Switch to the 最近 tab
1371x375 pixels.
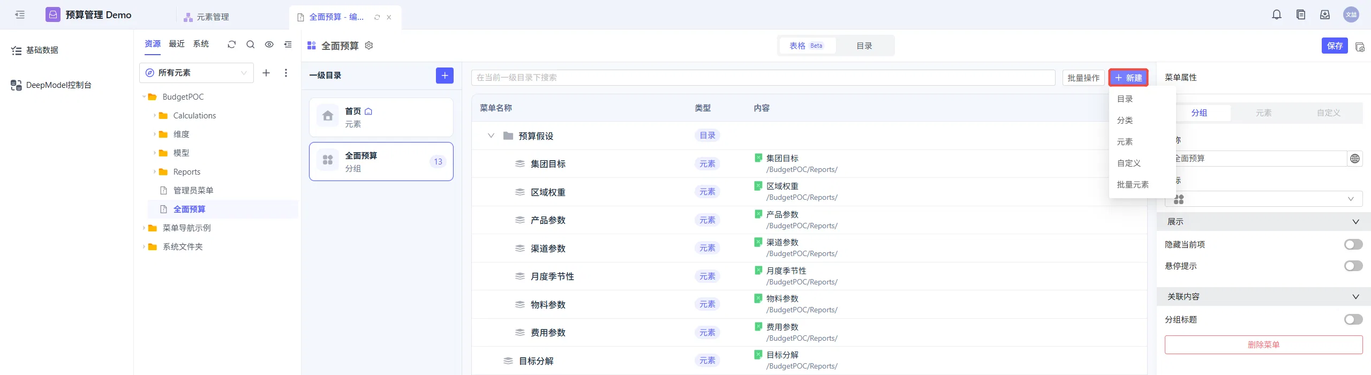177,44
